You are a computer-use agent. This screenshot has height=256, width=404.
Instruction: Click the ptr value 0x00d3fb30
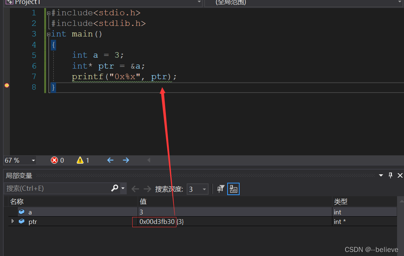(157, 221)
